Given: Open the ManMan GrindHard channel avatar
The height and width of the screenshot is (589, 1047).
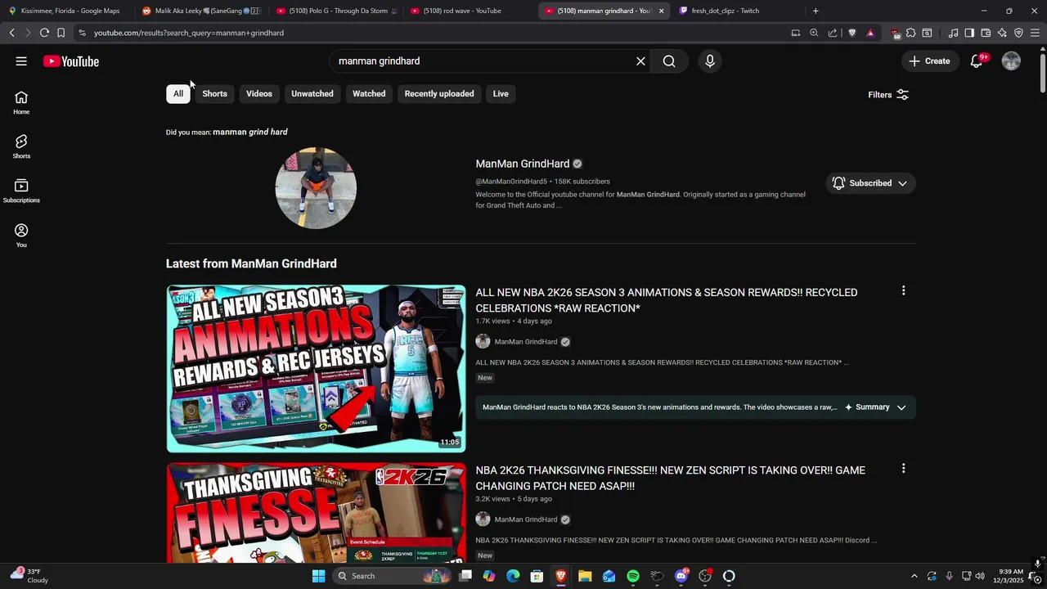Looking at the screenshot, I should pyautogui.click(x=316, y=188).
